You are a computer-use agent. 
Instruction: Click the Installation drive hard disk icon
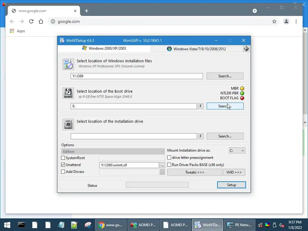[68, 124]
